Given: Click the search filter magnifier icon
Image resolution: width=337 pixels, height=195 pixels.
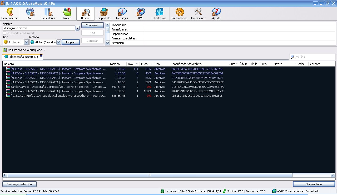Looking at the screenshot, I should (x=292, y=57).
